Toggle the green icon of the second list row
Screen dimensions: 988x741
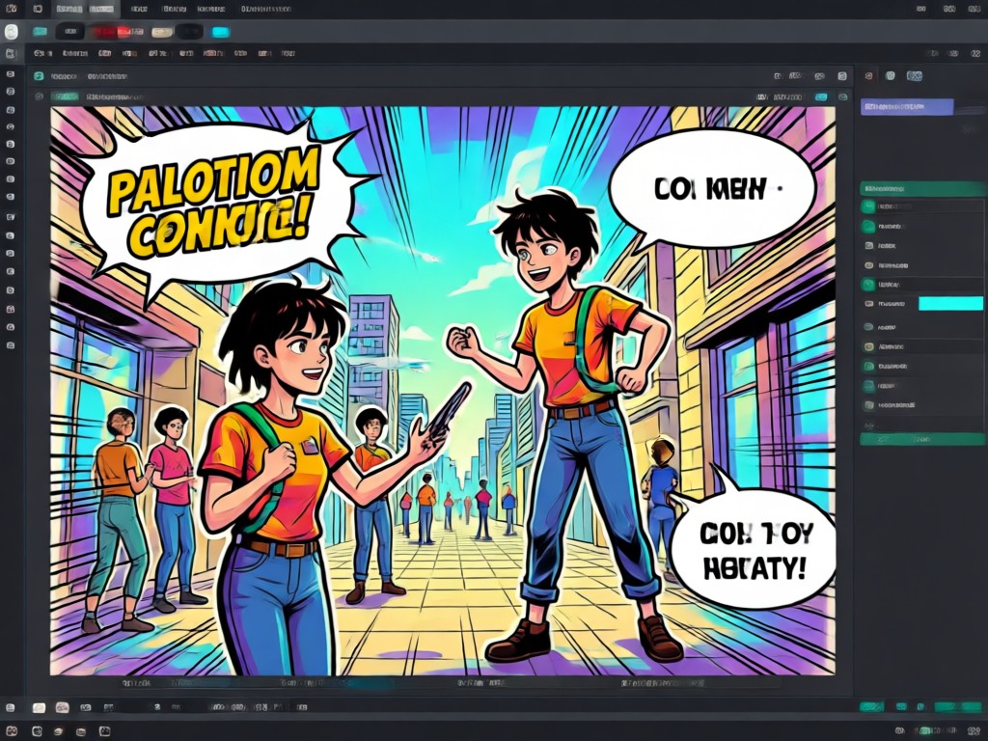(x=869, y=226)
